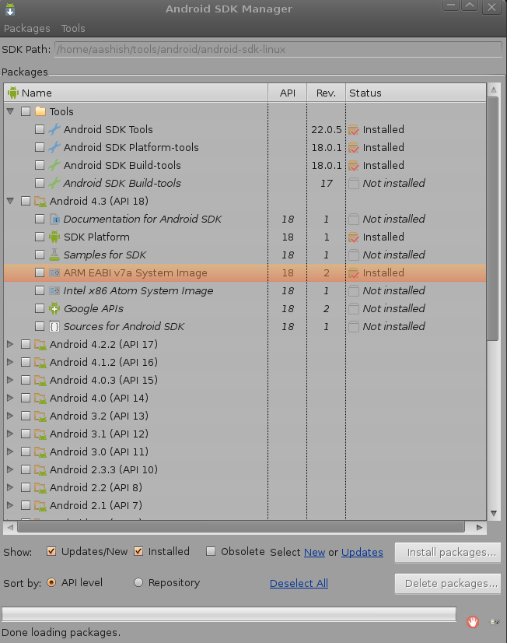Click the green wrench icon of Build-tools revision 17

(54, 183)
